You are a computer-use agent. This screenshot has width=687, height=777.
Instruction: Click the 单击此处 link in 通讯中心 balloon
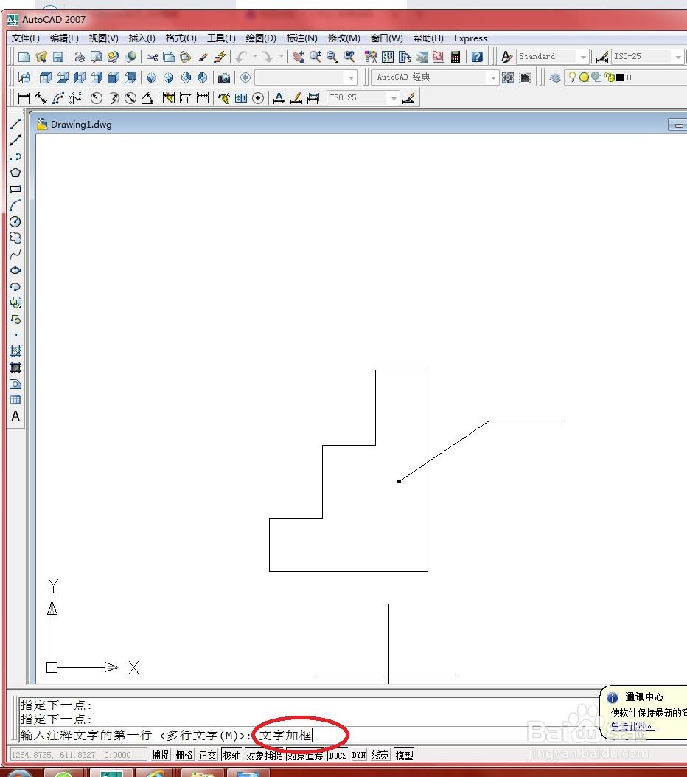(x=632, y=726)
